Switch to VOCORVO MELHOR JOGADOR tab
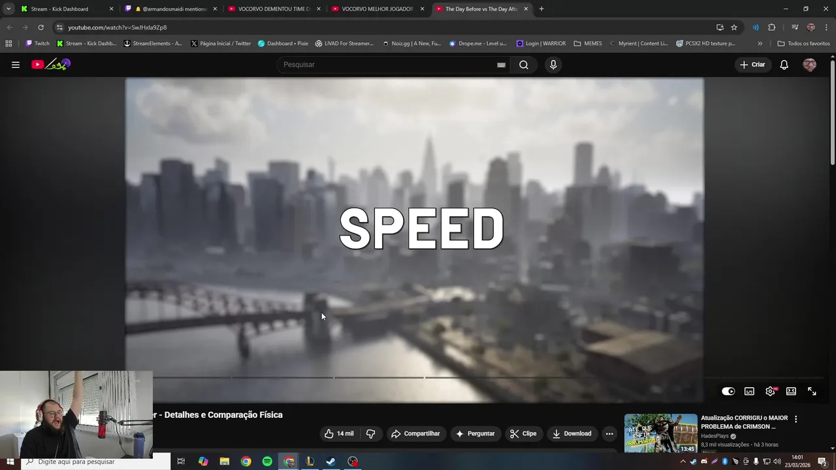 pos(378,8)
